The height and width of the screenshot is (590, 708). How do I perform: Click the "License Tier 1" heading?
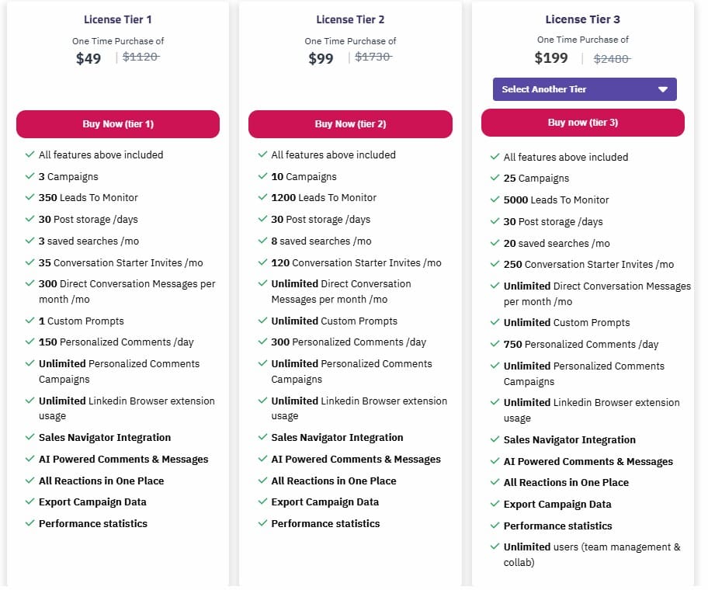[118, 19]
